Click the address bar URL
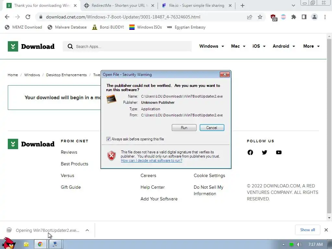The width and height of the screenshot is (332, 249). [123, 17]
